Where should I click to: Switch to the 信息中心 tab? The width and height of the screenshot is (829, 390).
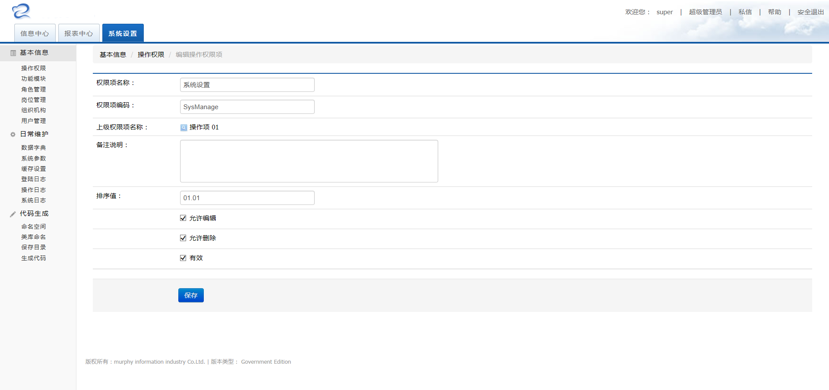pos(35,33)
